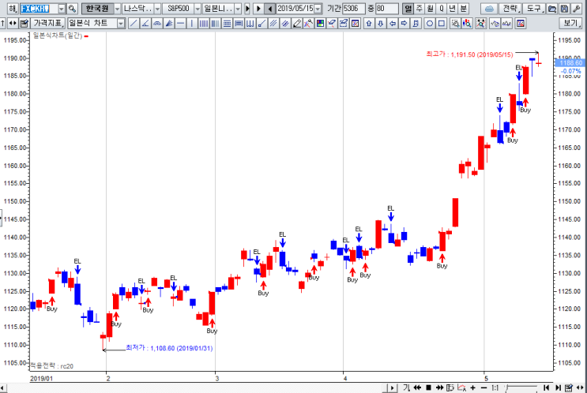Insert a left arrow marker

pos(393,24)
